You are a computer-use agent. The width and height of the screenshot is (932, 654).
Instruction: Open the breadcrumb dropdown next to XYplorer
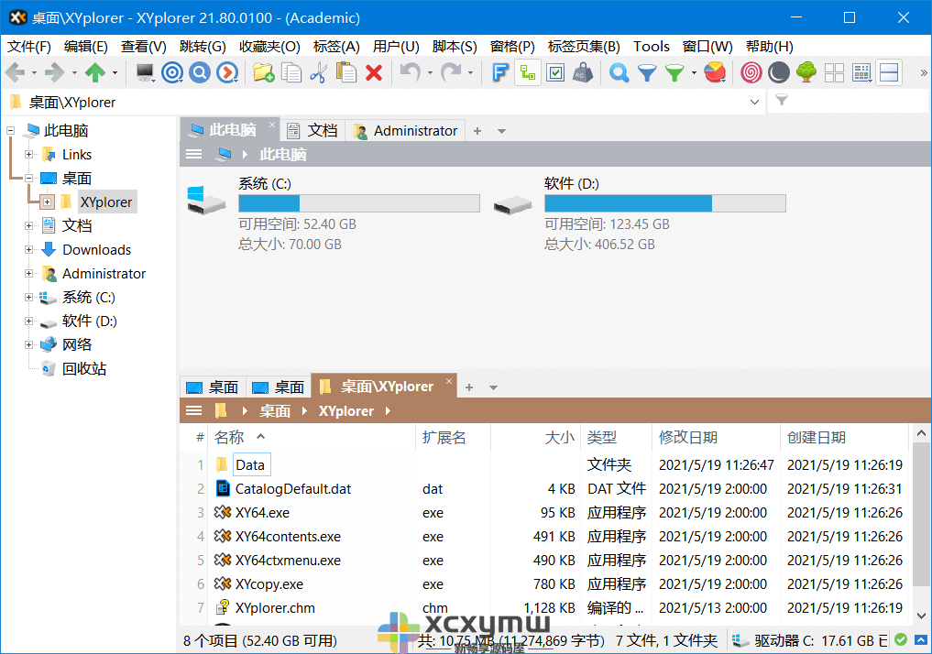pos(386,410)
